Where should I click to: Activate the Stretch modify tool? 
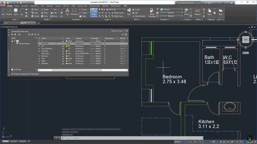35,16
